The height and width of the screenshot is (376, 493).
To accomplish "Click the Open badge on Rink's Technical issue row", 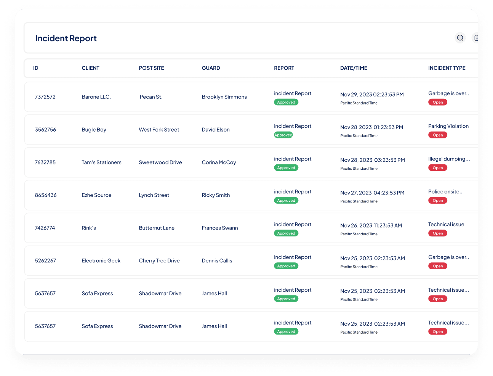I will tap(437, 233).
